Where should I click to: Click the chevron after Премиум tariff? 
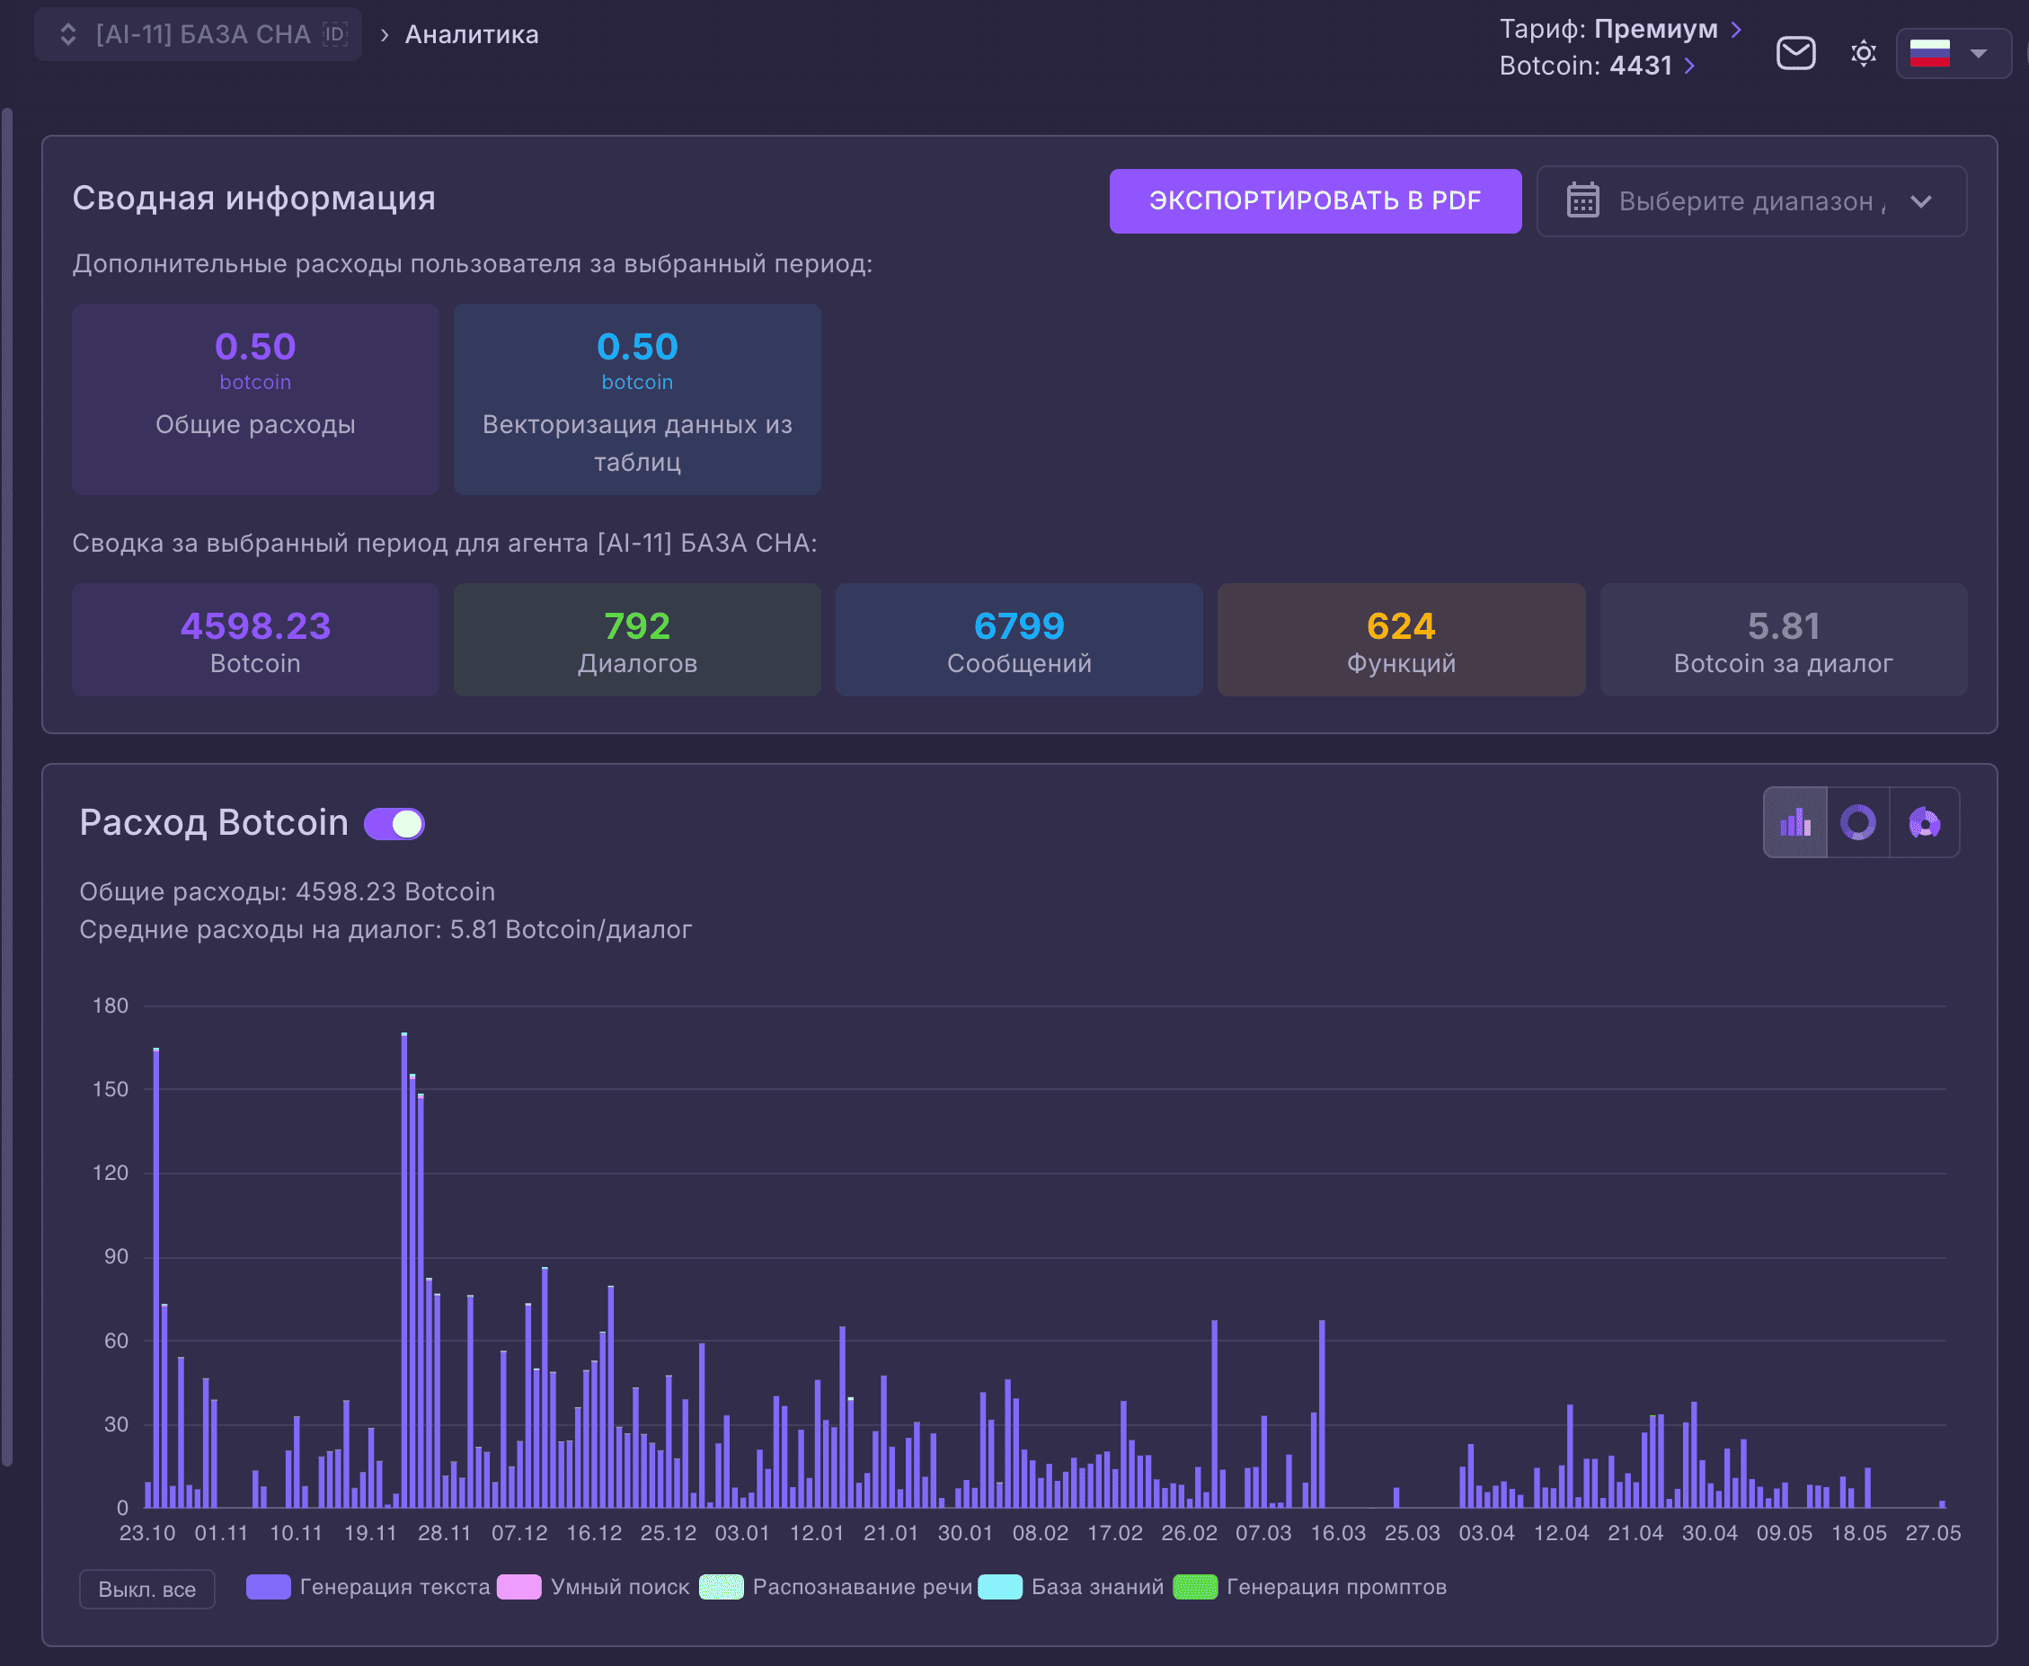[x=1735, y=30]
